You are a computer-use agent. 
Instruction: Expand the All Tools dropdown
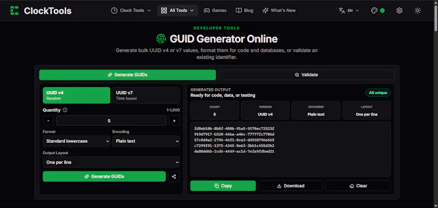pos(177,10)
